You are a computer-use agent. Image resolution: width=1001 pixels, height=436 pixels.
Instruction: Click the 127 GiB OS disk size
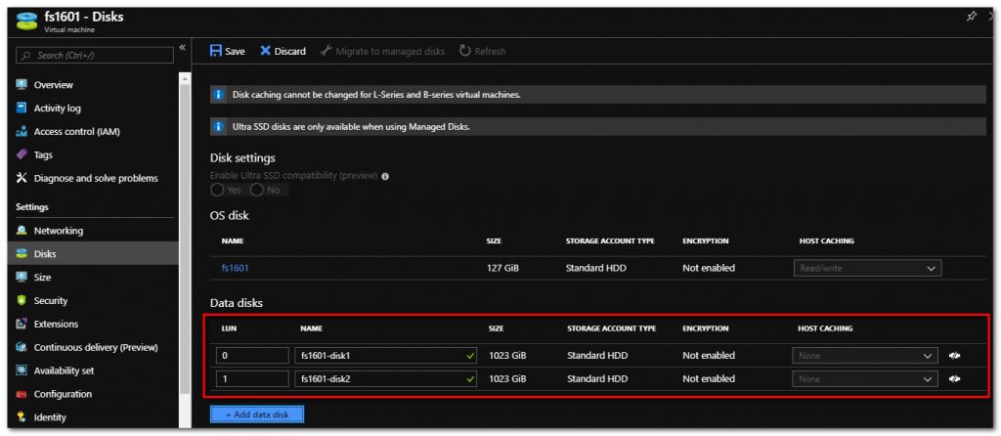pos(503,268)
